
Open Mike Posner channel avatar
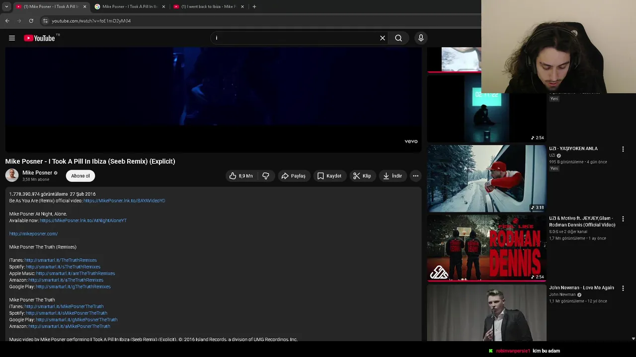12,176
